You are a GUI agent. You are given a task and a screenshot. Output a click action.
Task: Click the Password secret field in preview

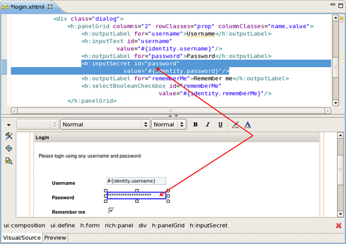tap(136, 196)
